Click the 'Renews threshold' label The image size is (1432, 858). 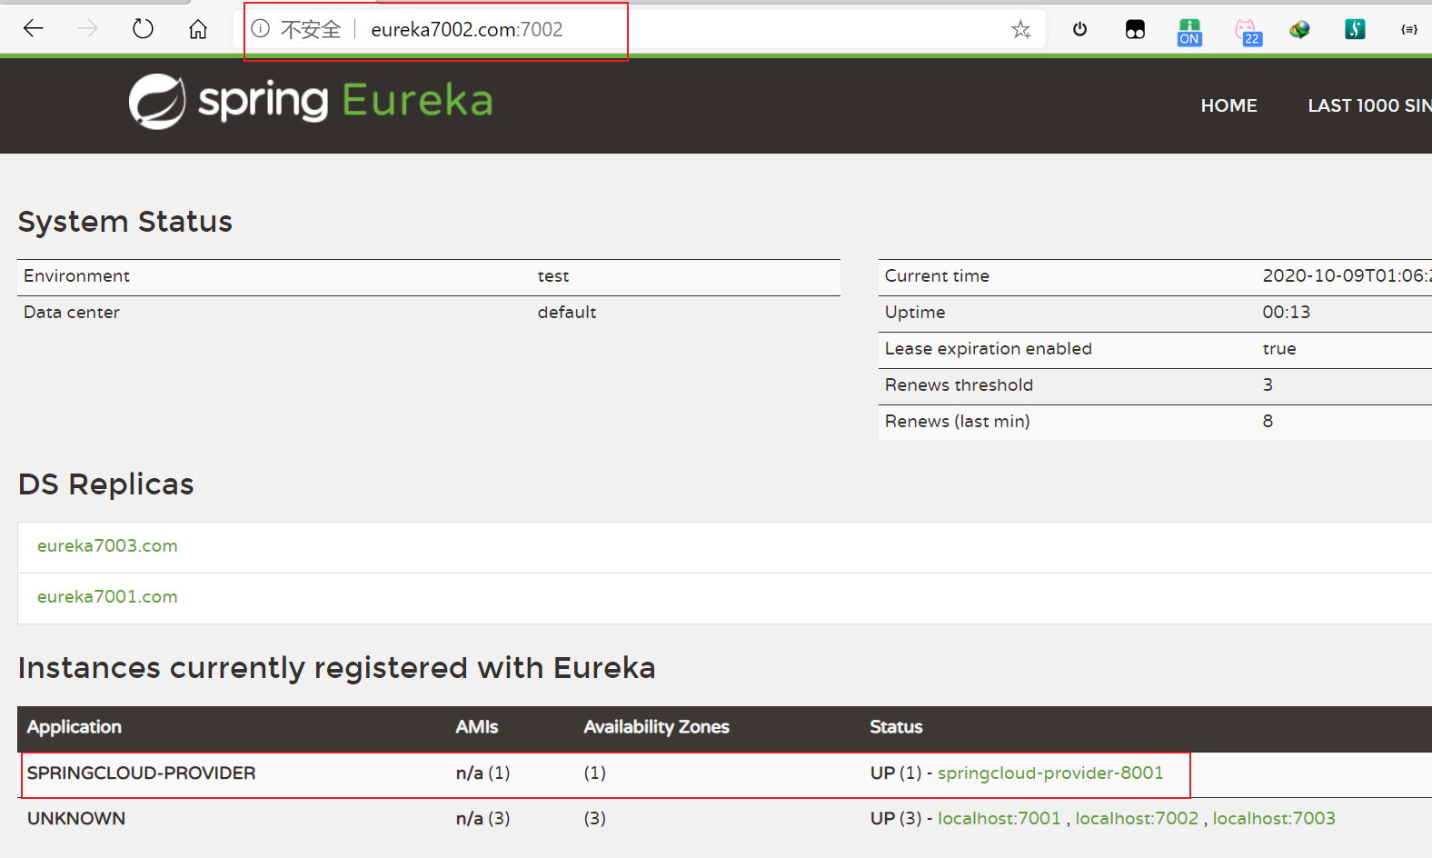pos(959,385)
